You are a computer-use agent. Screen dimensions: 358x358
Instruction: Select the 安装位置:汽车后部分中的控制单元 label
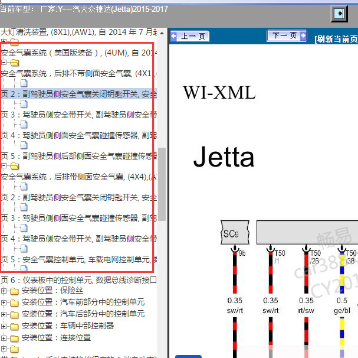coord(83,314)
